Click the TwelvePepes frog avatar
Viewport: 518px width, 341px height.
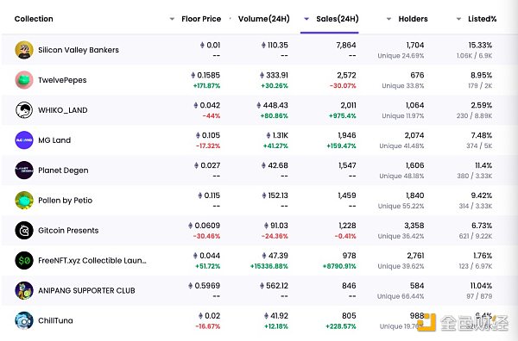24,80
